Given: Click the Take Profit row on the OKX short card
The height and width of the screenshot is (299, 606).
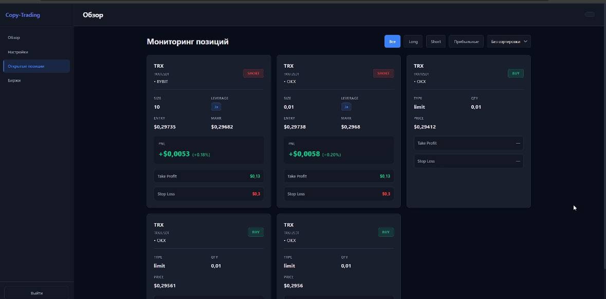Looking at the screenshot, I should (x=339, y=176).
